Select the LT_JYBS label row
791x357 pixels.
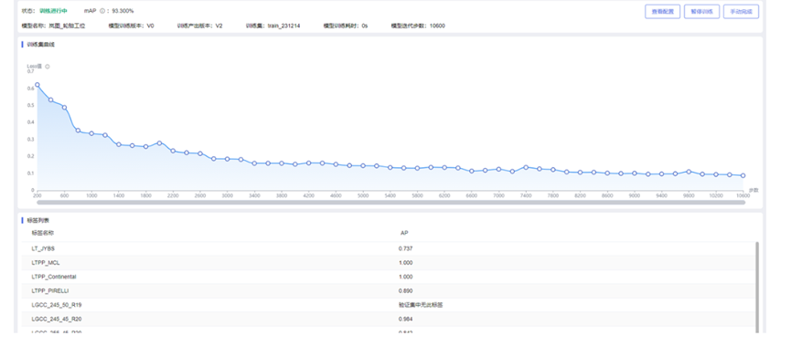[389, 248]
